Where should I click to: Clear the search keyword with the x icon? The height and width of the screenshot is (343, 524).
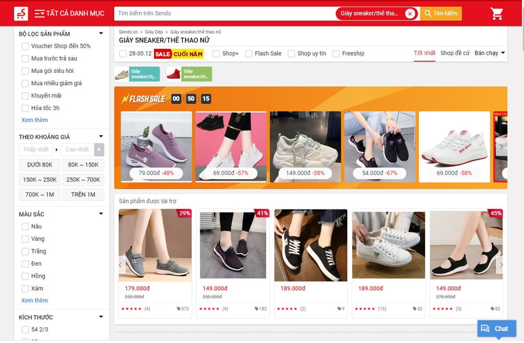click(x=410, y=13)
